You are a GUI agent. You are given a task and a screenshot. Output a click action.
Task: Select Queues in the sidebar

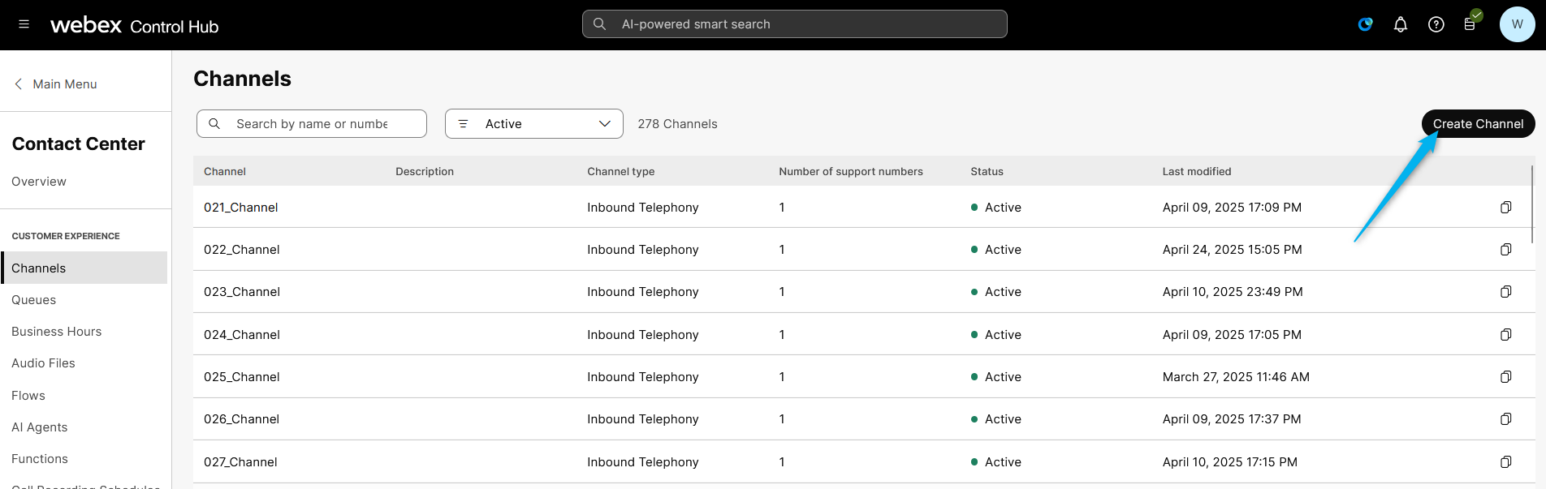(x=34, y=300)
